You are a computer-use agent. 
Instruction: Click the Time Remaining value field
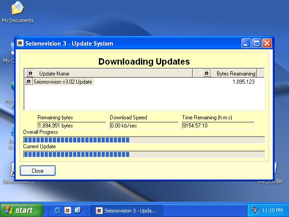(x=218, y=125)
